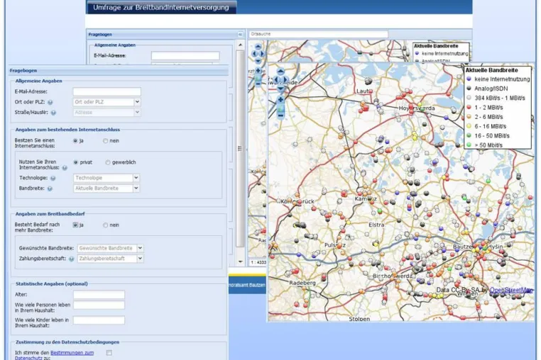Image resolution: width=541 pixels, height=360 pixels.
Task: Click the E-Mail-Adresse input field
Action: 107,91
